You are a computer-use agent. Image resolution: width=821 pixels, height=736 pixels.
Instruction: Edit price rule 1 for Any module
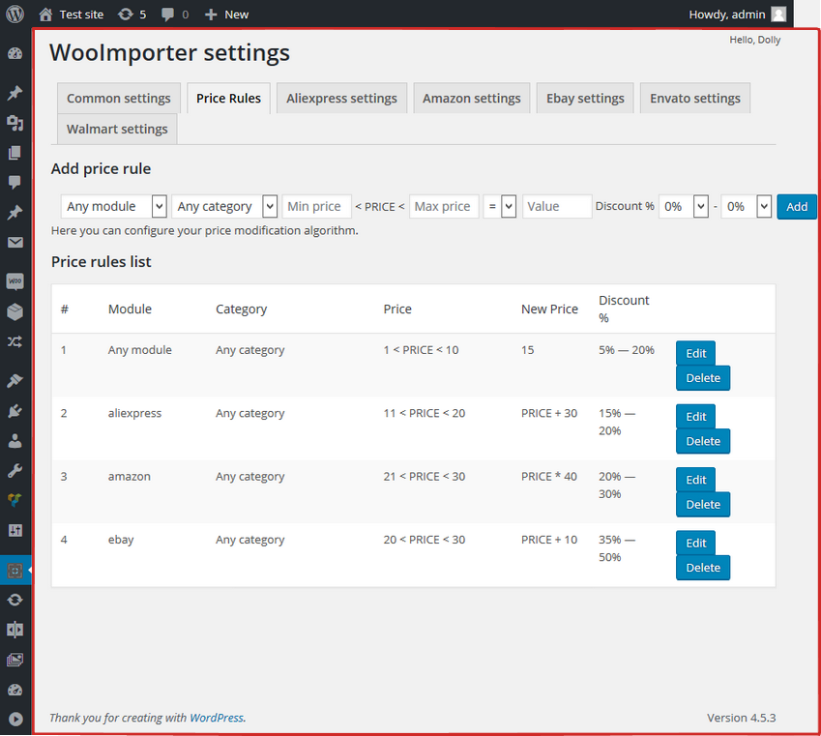click(x=696, y=354)
